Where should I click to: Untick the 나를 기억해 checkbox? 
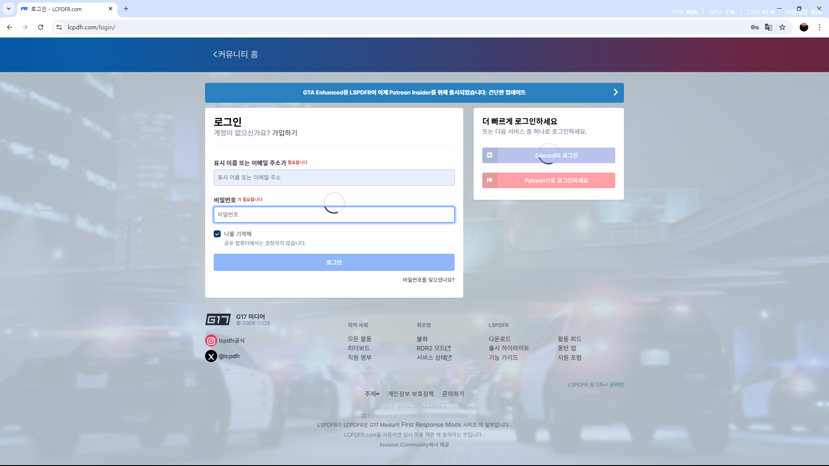click(217, 234)
